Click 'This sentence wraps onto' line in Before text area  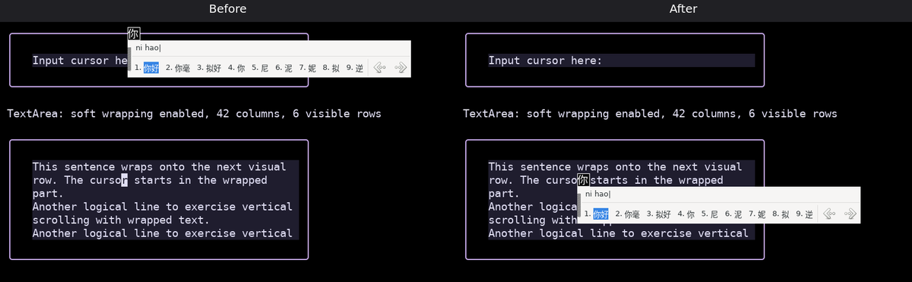coord(159,166)
